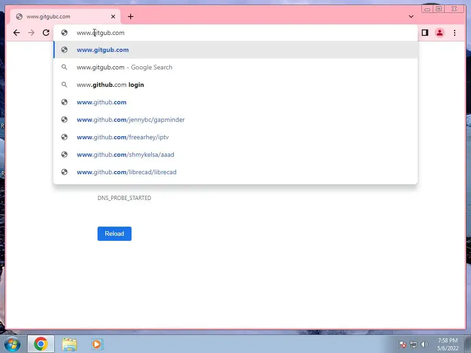Minimize the Chrome window

pyautogui.click(x=427, y=9)
